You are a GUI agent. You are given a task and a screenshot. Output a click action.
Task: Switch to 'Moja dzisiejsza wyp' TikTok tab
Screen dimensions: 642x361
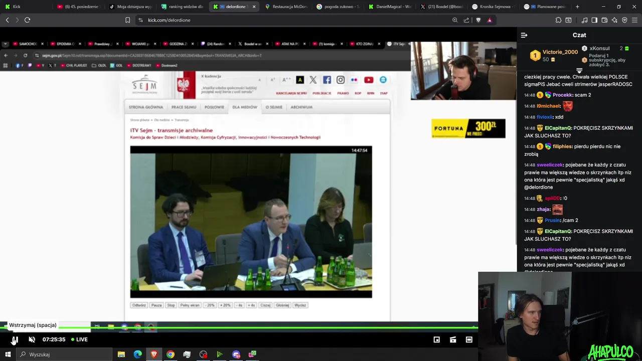(130, 7)
